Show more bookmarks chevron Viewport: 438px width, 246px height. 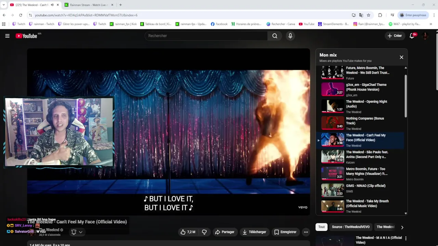pos(430,24)
